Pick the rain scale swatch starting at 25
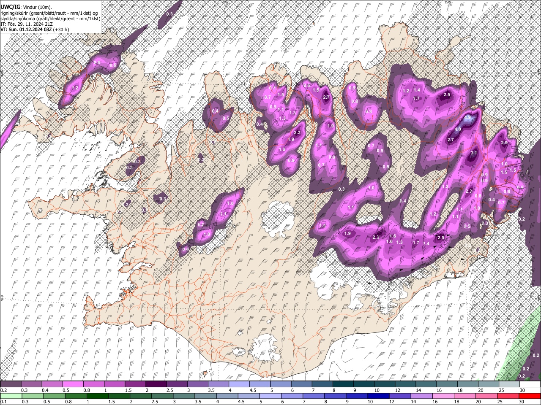 pos(508,396)
